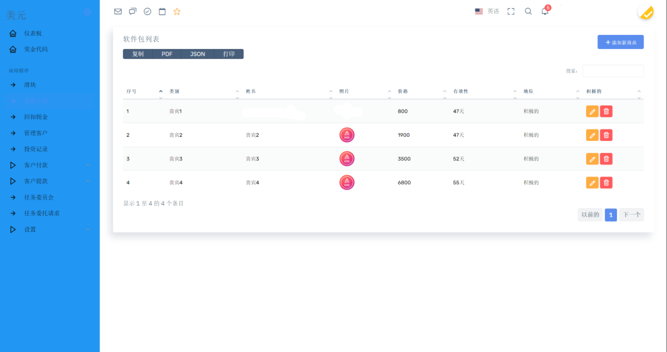Sort table by 姓名 column
The height and width of the screenshot is (352, 667).
pos(289,91)
